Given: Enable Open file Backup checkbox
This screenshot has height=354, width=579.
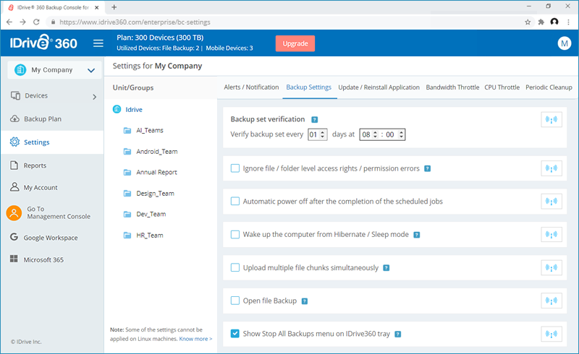Looking at the screenshot, I should point(234,300).
